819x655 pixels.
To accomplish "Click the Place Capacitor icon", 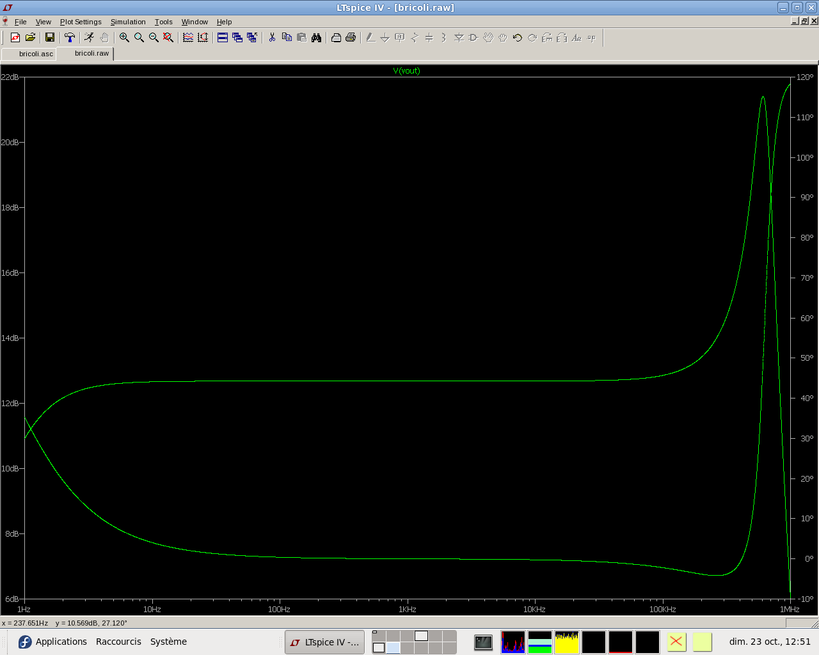I will point(429,38).
